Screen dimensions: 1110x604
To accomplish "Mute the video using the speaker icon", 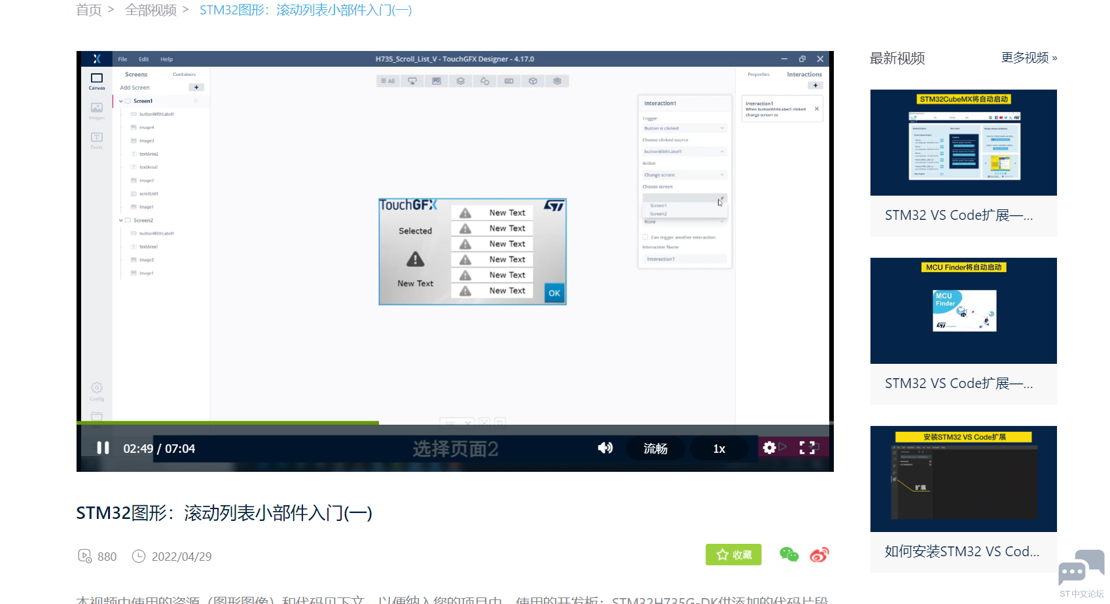I will (605, 448).
